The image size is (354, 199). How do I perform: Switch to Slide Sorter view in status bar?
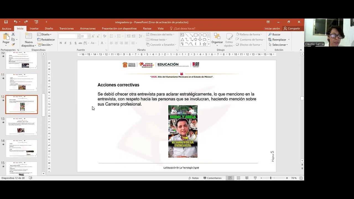pyautogui.click(x=238, y=178)
